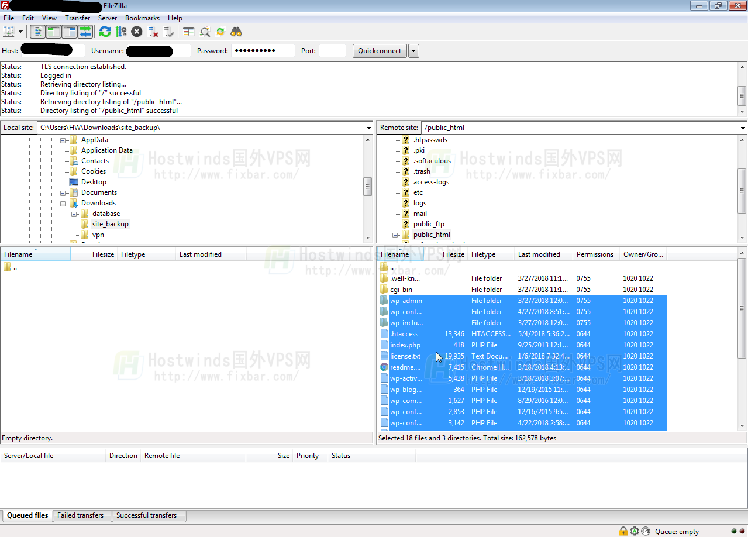Screen dimensions: 748x537
Task: Toggle transfer queue display
Action: click(x=85, y=32)
